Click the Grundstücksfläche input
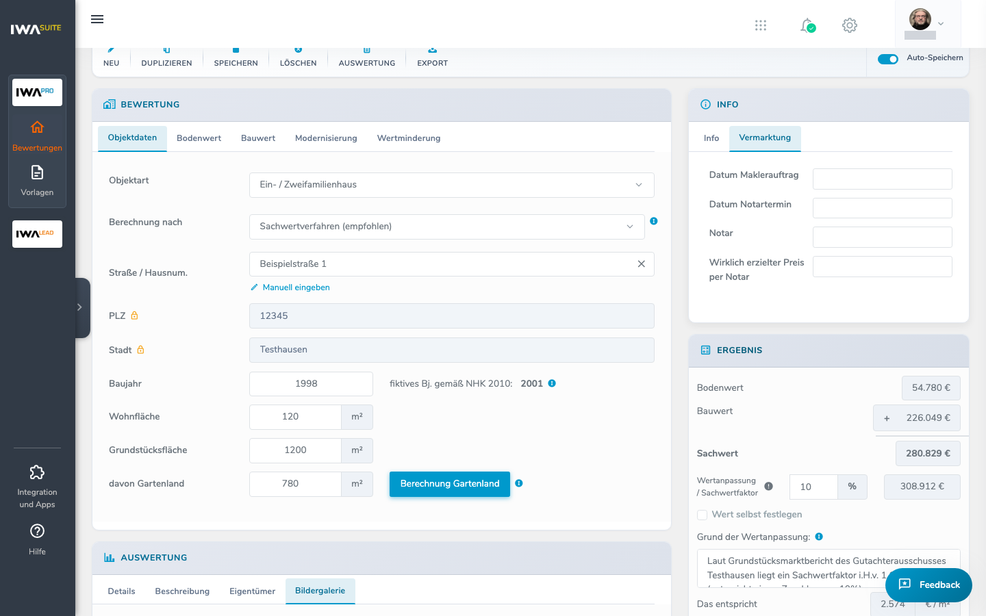The image size is (986, 616). coord(295,450)
